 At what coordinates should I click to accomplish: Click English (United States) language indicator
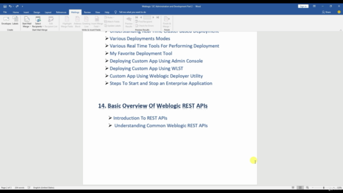click(x=43, y=188)
